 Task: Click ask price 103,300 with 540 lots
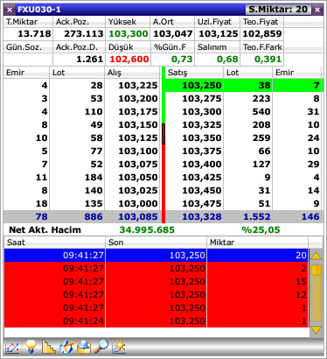click(x=202, y=111)
